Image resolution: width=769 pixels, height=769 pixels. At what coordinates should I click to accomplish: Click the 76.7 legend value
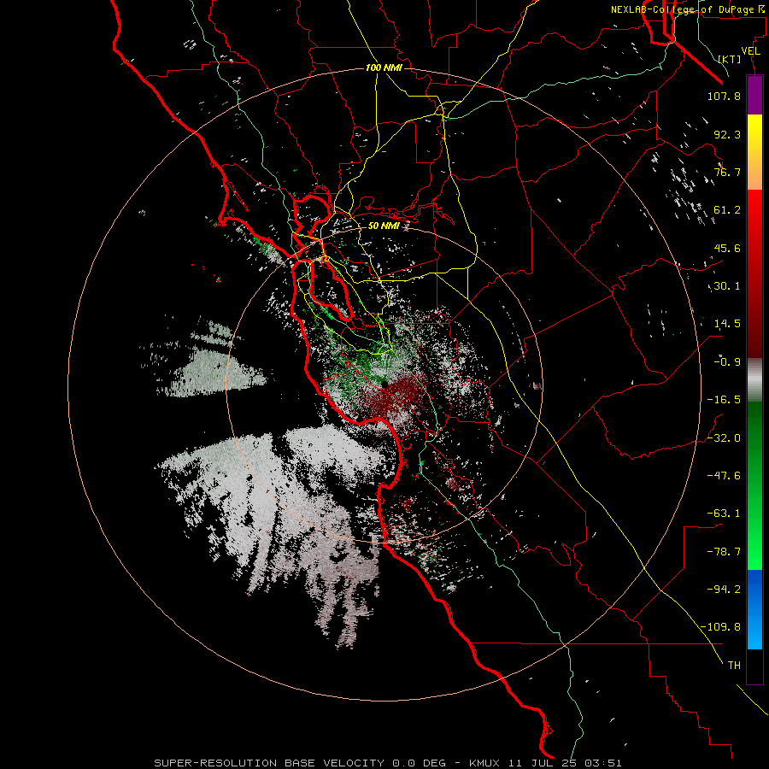coord(727,172)
